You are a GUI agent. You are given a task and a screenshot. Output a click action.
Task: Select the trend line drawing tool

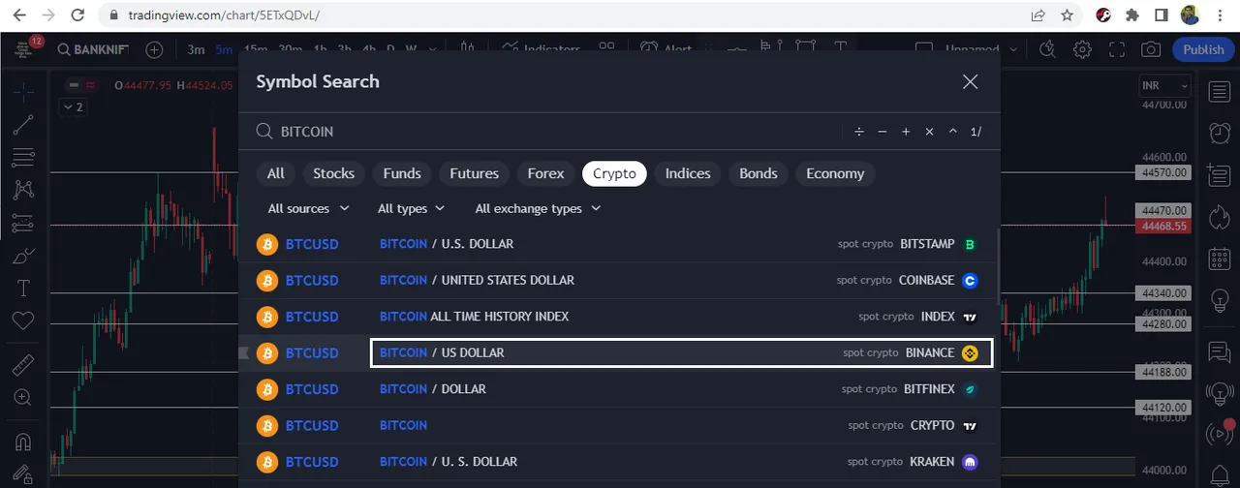23,125
